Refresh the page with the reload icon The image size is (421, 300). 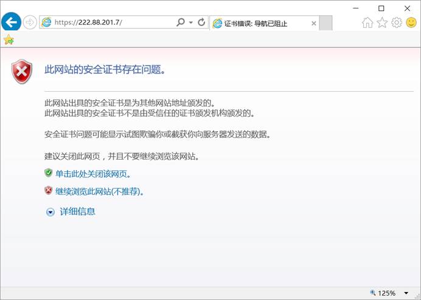point(201,22)
